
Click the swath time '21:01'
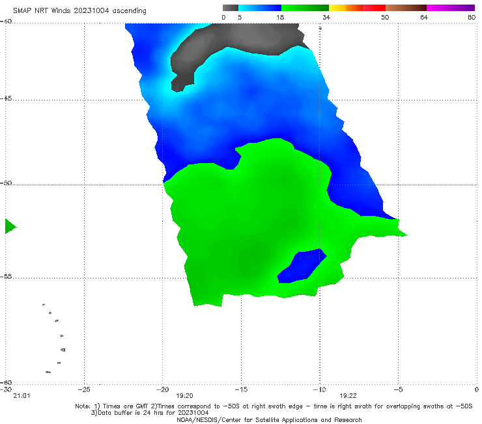(x=22, y=396)
